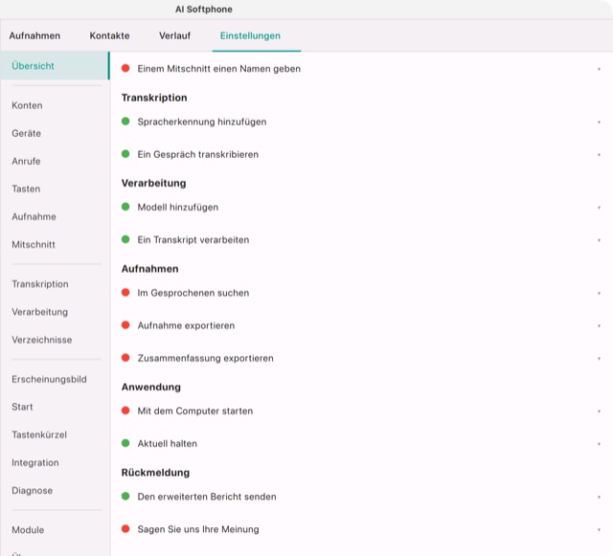Click the text 'Einem Mitschnitt einen Namen geben'

pos(219,69)
